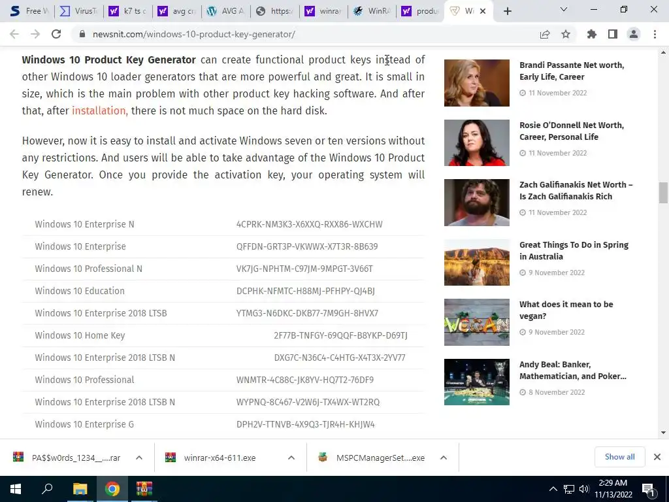Open the Windows Start menu
The width and height of the screenshot is (669, 502).
tap(16, 489)
